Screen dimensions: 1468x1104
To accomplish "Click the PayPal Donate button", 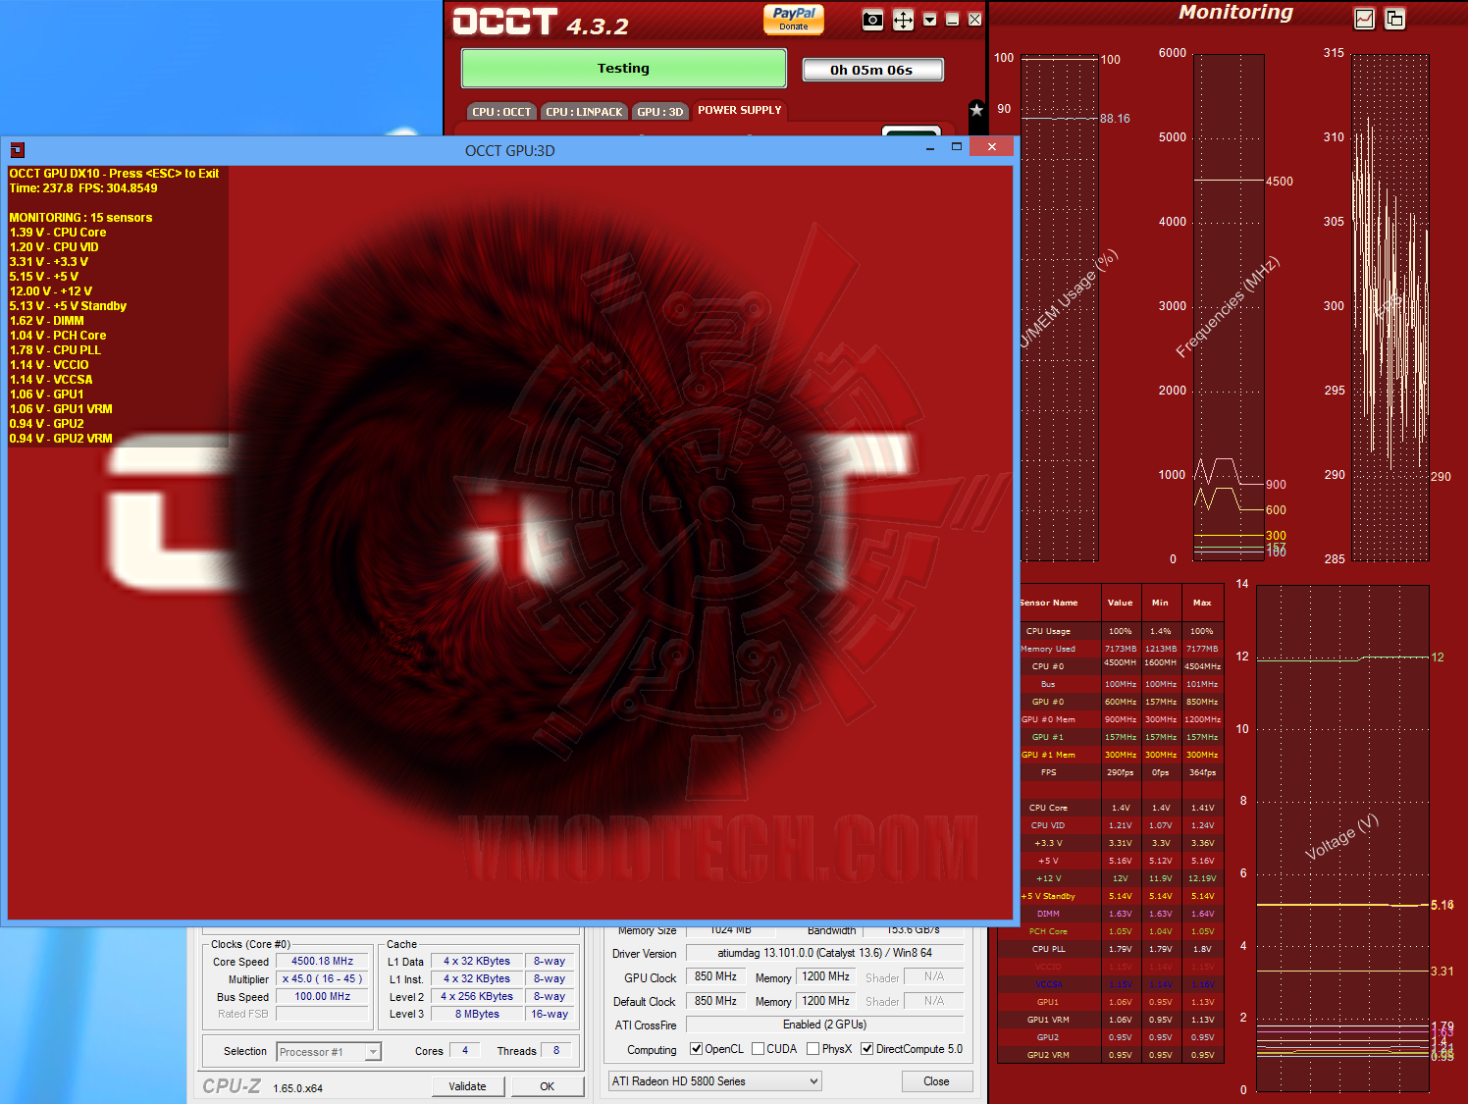I will tap(794, 20).
